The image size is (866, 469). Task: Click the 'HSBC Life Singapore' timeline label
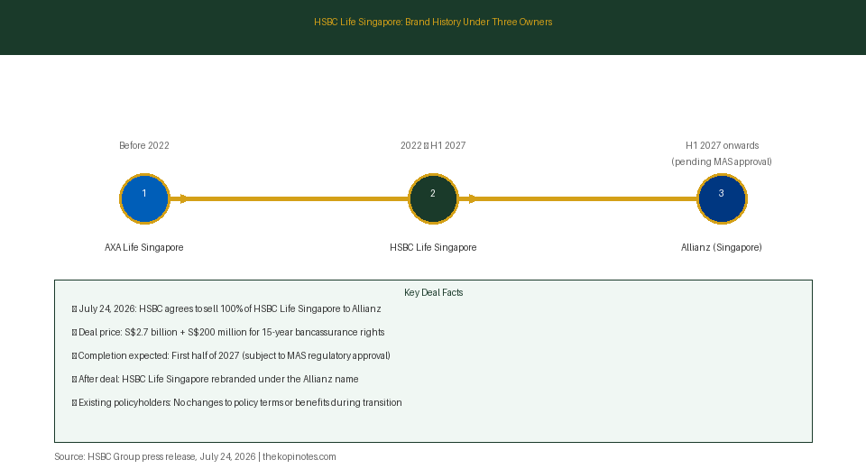click(433, 247)
